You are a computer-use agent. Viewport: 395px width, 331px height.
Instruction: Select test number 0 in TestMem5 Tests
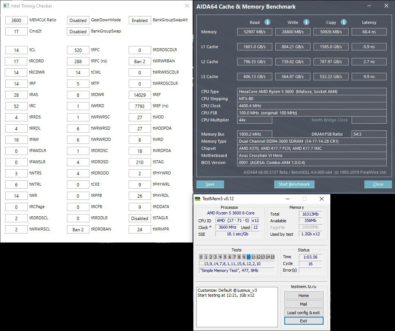[x=201, y=257]
